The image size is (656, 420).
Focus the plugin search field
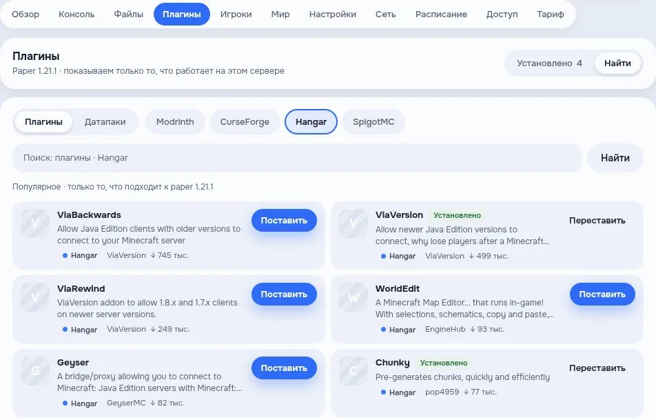pyautogui.click(x=296, y=158)
